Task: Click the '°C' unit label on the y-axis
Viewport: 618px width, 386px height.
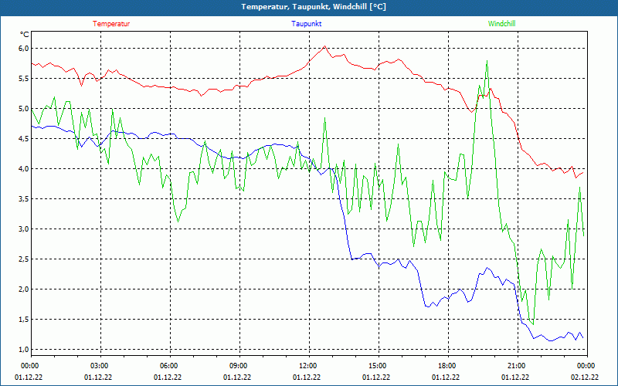Action: point(25,35)
